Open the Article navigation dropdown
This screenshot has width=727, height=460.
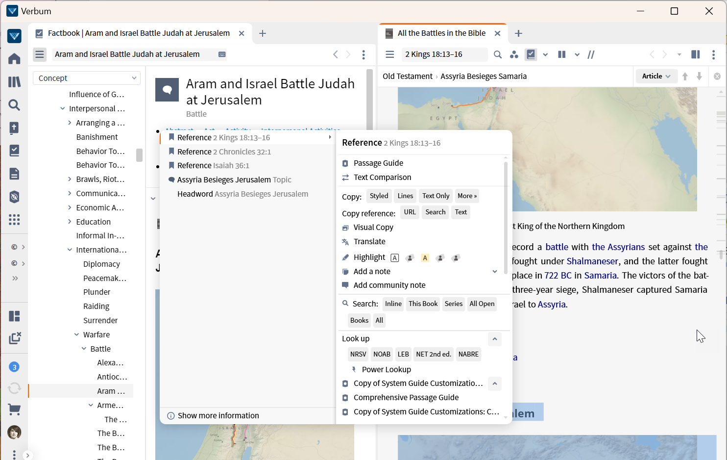coord(656,77)
